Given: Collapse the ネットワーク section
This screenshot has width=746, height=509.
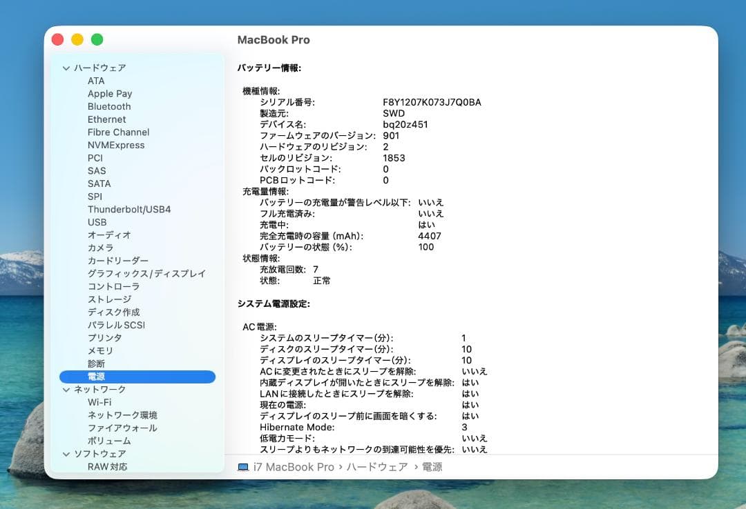Looking at the screenshot, I should click(x=66, y=389).
